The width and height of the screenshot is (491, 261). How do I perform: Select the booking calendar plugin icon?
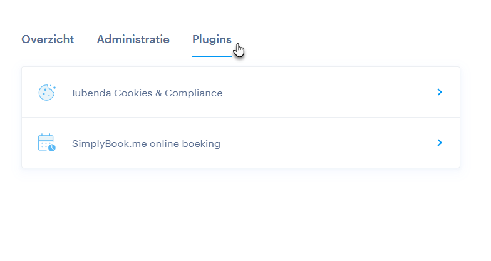pyautogui.click(x=46, y=143)
